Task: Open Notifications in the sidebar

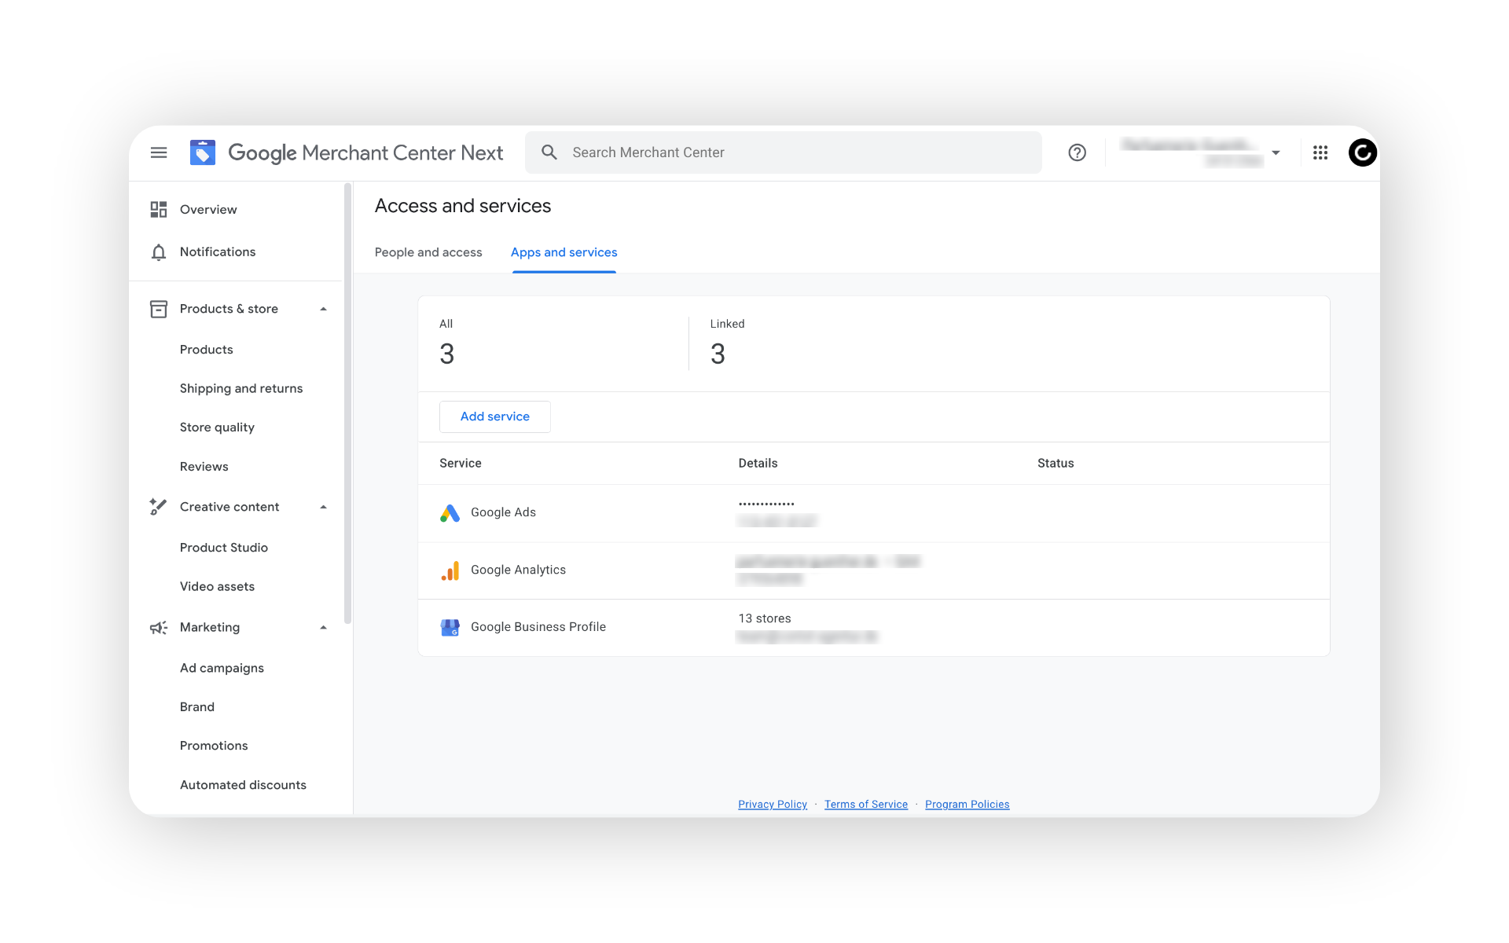Action: pos(218,251)
